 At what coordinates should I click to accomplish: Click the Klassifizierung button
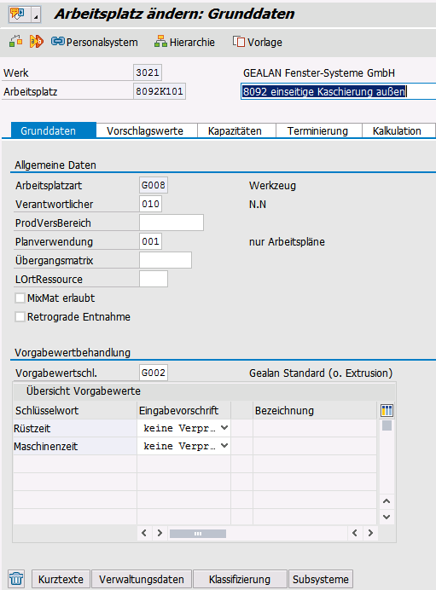[x=240, y=579]
